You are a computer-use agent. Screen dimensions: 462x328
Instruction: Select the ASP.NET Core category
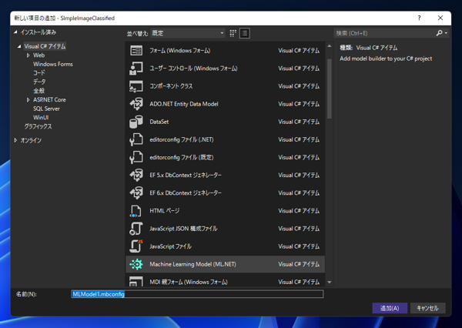tap(49, 100)
